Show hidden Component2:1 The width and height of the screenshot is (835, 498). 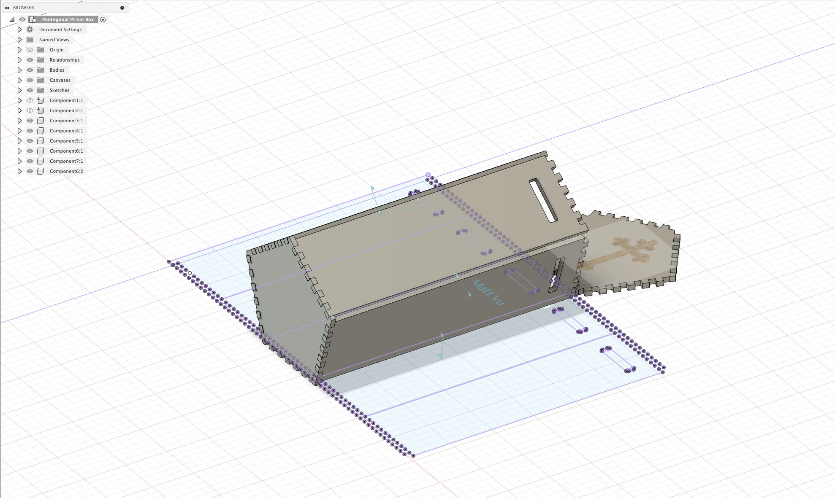pos(30,110)
